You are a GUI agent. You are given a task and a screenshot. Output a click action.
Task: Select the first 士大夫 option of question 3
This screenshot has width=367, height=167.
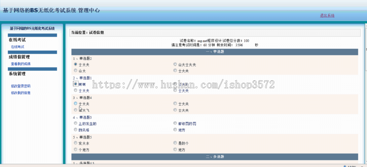coord(75,103)
